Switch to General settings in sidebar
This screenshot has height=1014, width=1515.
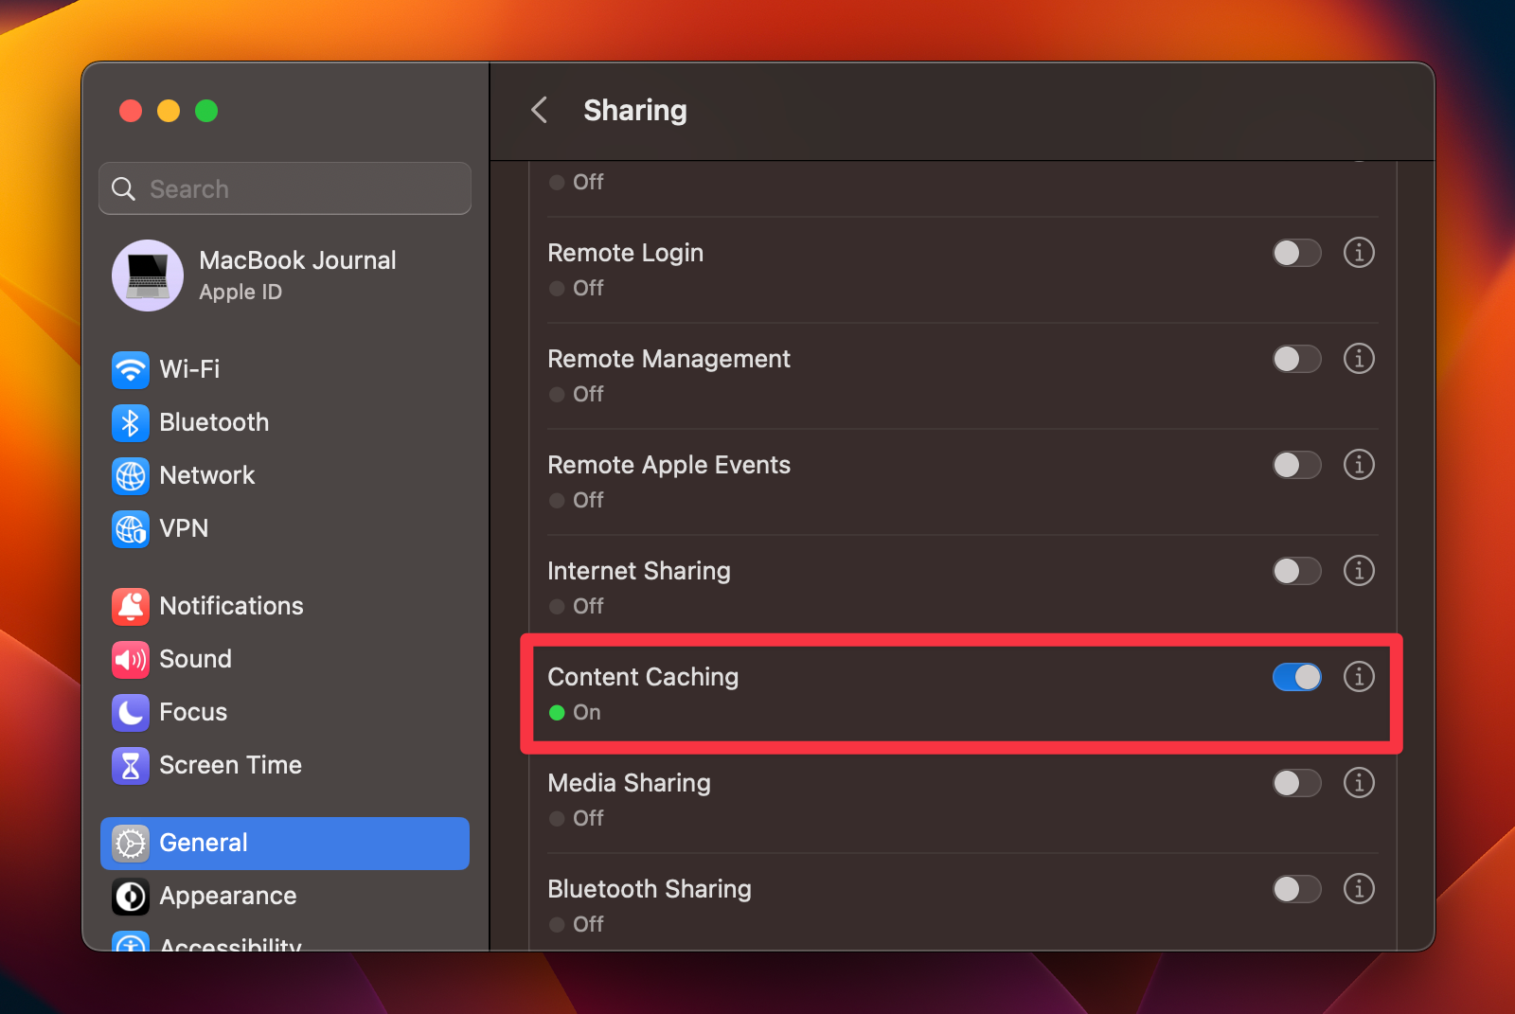click(204, 843)
